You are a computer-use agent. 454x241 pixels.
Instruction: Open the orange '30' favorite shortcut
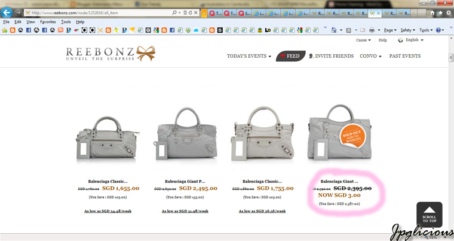click(x=60, y=30)
